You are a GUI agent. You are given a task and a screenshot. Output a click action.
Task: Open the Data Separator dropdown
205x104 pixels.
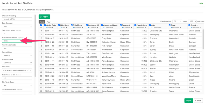click(17, 26)
